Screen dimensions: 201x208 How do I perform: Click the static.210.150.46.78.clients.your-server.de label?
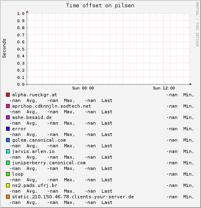(73, 197)
